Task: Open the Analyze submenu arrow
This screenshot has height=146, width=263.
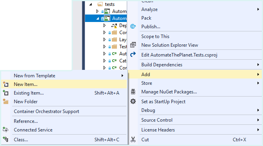Action: (x=258, y=9)
